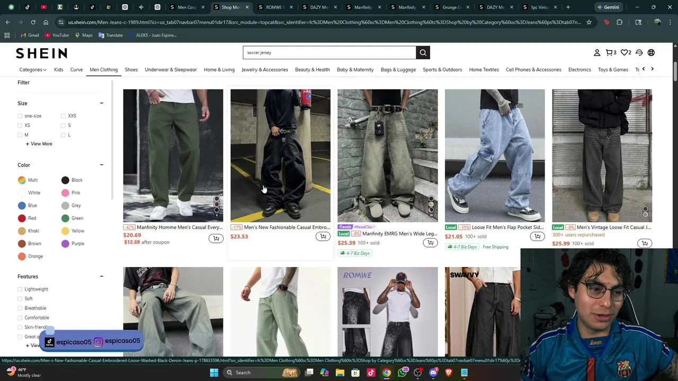Viewport: 678px width, 381px height.
Task: Open Gemini button in tab bar
Action: pyautogui.click(x=607, y=7)
